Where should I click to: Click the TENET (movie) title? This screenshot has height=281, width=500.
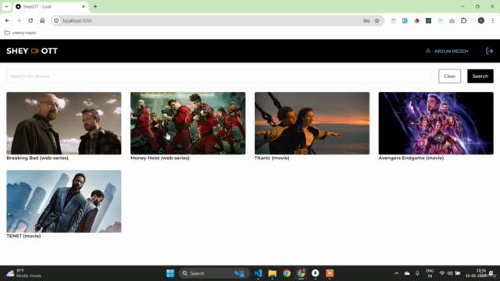point(23,236)
